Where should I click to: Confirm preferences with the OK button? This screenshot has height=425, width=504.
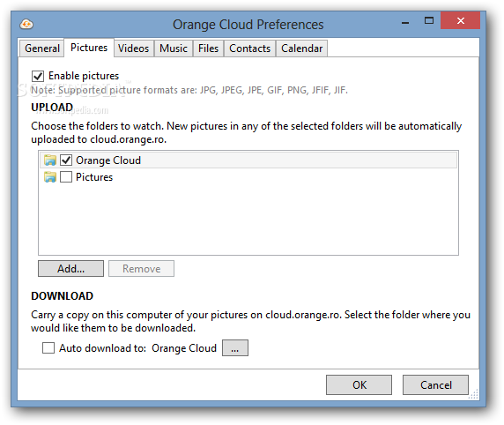tap(359, 384)
